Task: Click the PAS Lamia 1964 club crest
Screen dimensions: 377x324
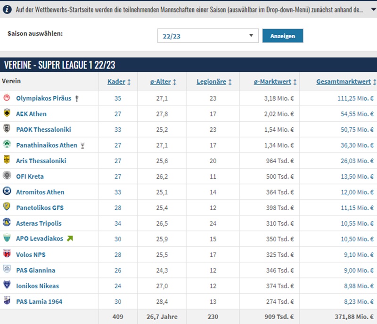Action: tap(7, 300)
